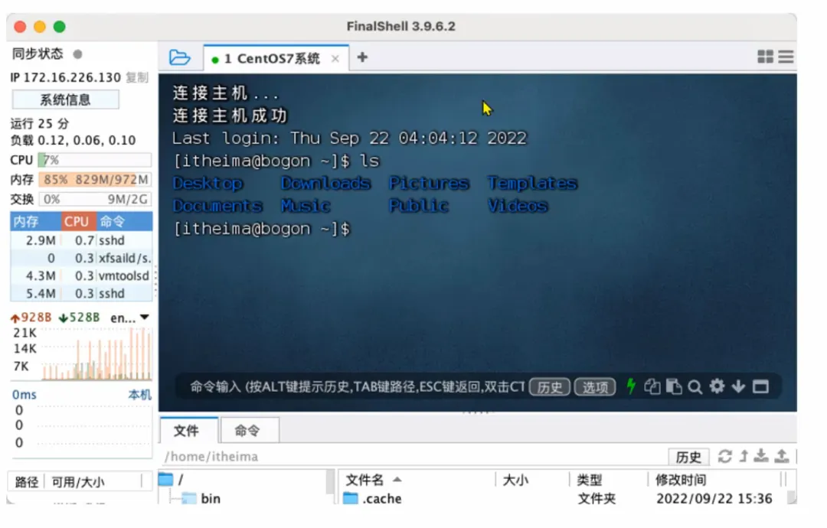827x528 pixels.
Task: Click the 路径 column header in disk panel
Action: (26, 482)
